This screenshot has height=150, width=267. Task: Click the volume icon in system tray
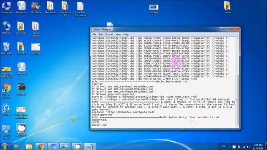(248, 147)
